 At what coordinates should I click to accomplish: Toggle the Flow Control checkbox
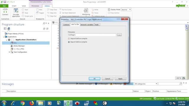109,13
